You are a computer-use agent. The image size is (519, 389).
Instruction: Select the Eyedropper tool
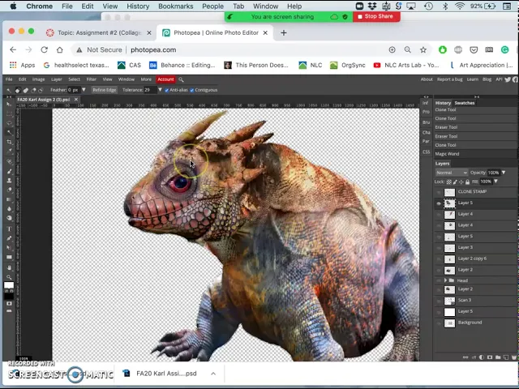tap(9, 152)
